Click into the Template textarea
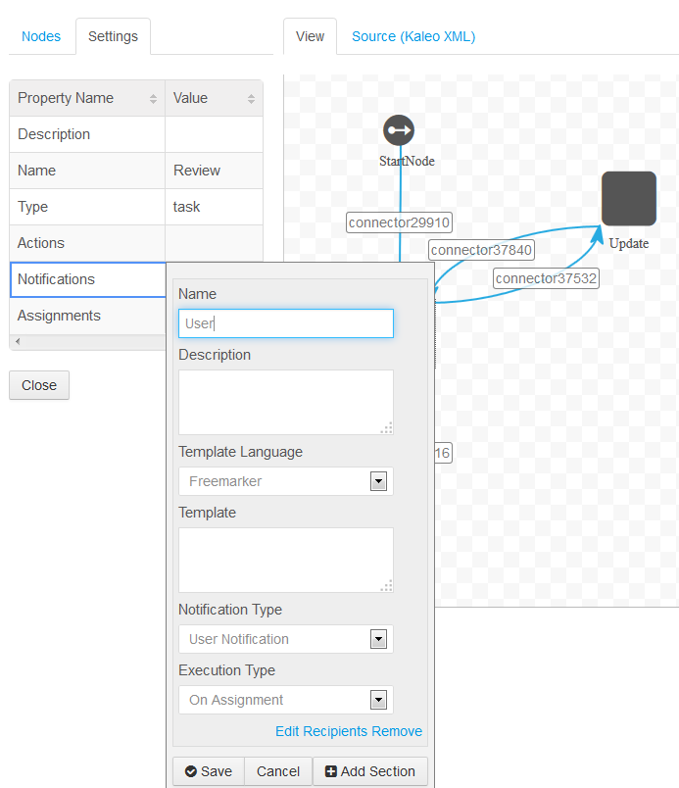679x788 pixels. 286,560
